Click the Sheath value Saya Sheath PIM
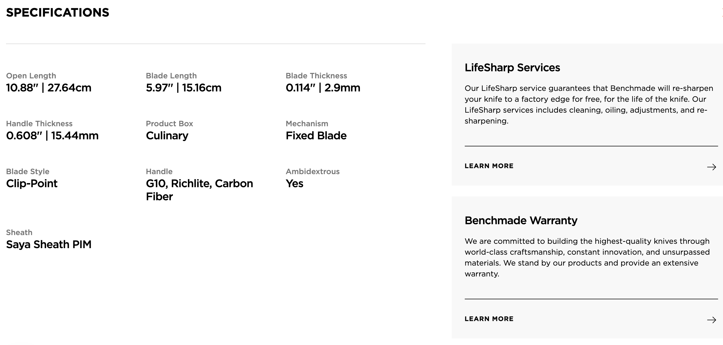The image size is (723, 345). point(48,245)
